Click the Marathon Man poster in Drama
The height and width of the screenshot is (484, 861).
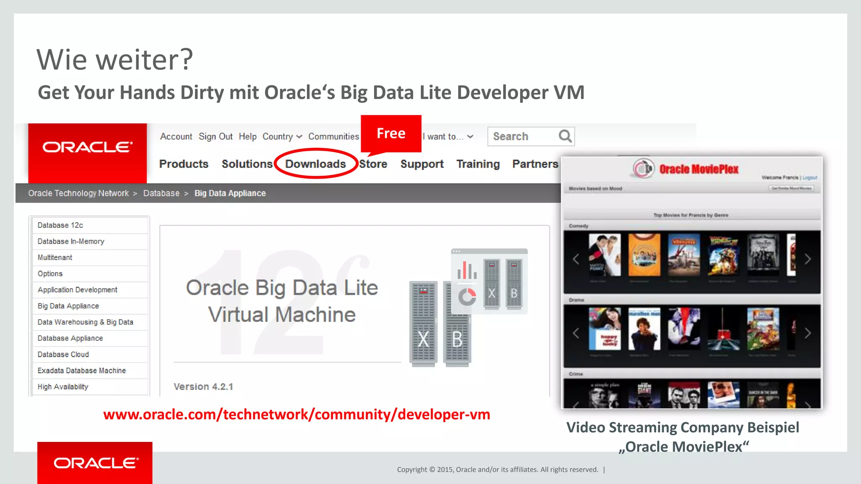[x=644, y=329]
